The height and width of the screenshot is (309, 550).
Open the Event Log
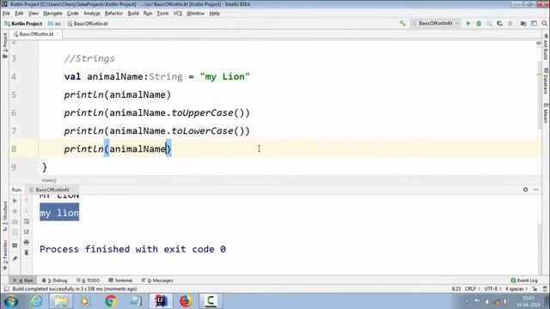(x=524, y=281)
